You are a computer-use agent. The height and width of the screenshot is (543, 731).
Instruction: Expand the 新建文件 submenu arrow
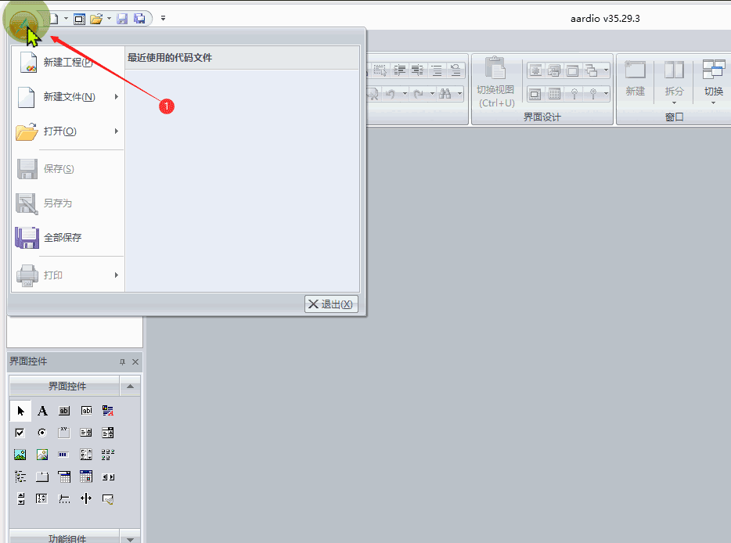(x=117, y=96)
